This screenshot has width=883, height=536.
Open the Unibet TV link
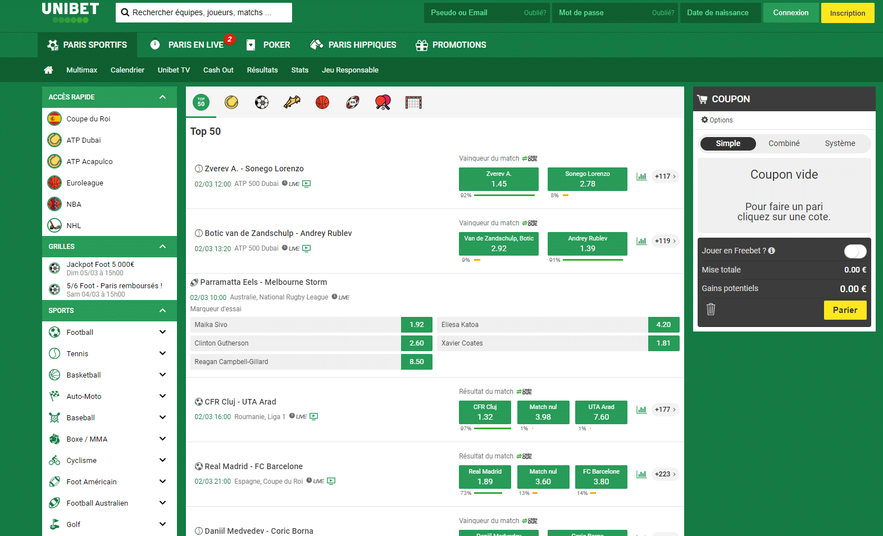coord(174,70)
